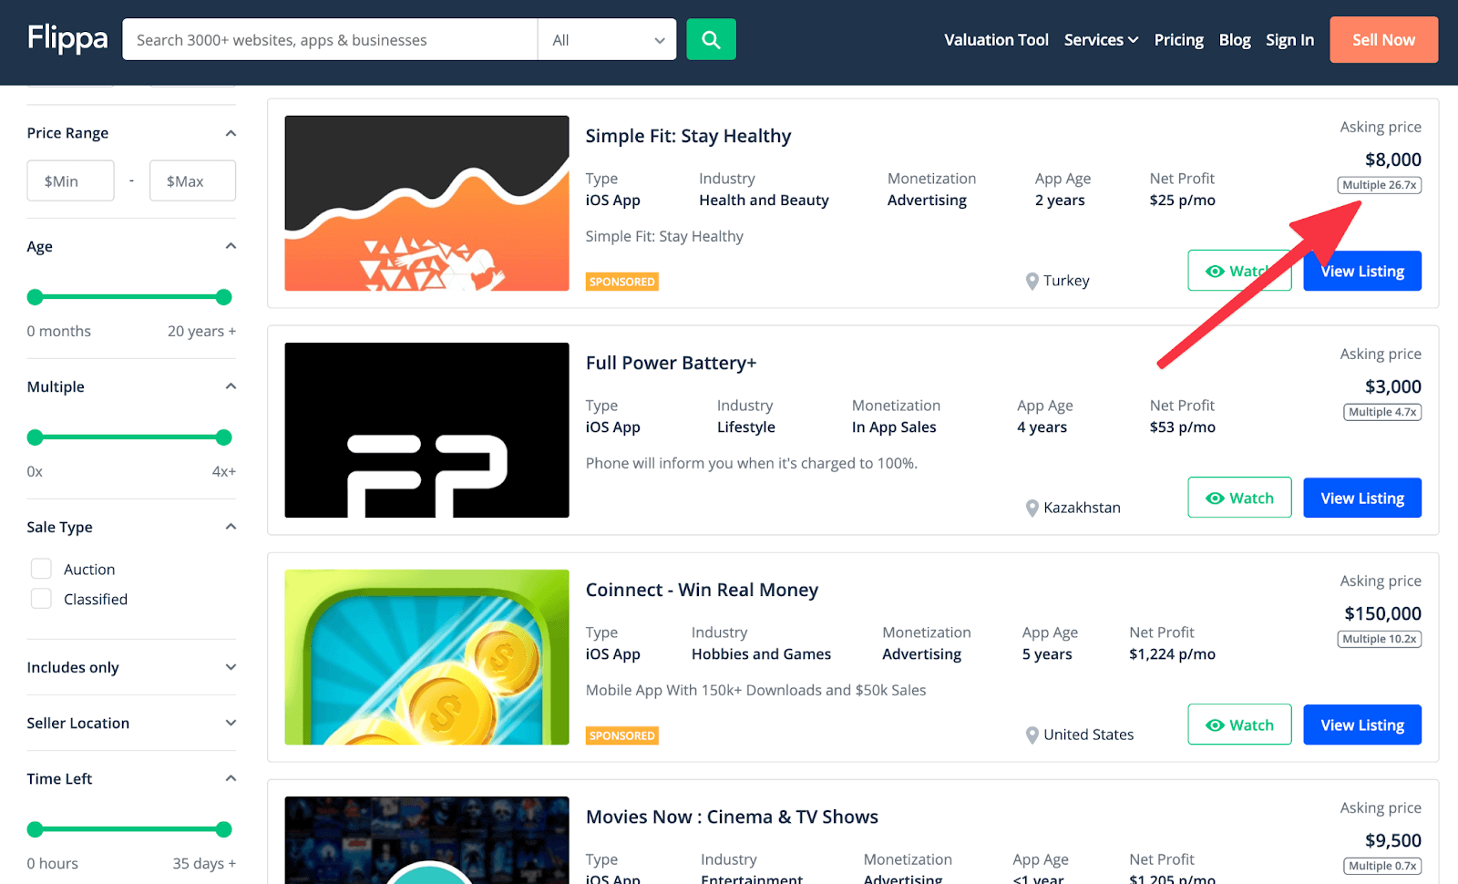Click the Full Power Battery+ thumbnail

tap(426, 430)
